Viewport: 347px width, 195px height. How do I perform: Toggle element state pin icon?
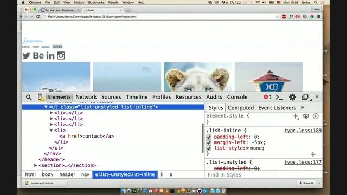coord(306,116)
